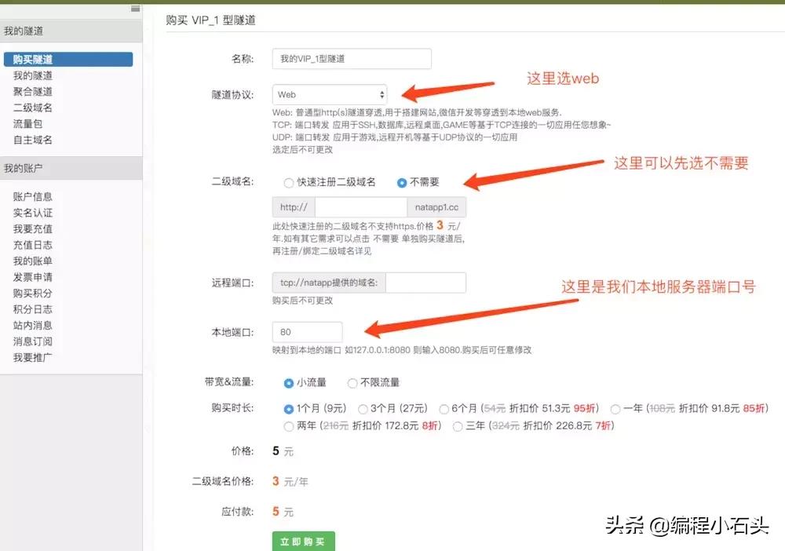Open 账户信息 account settings
The height and width of the screenshot is (551, 785).
(x=31, y=196)
